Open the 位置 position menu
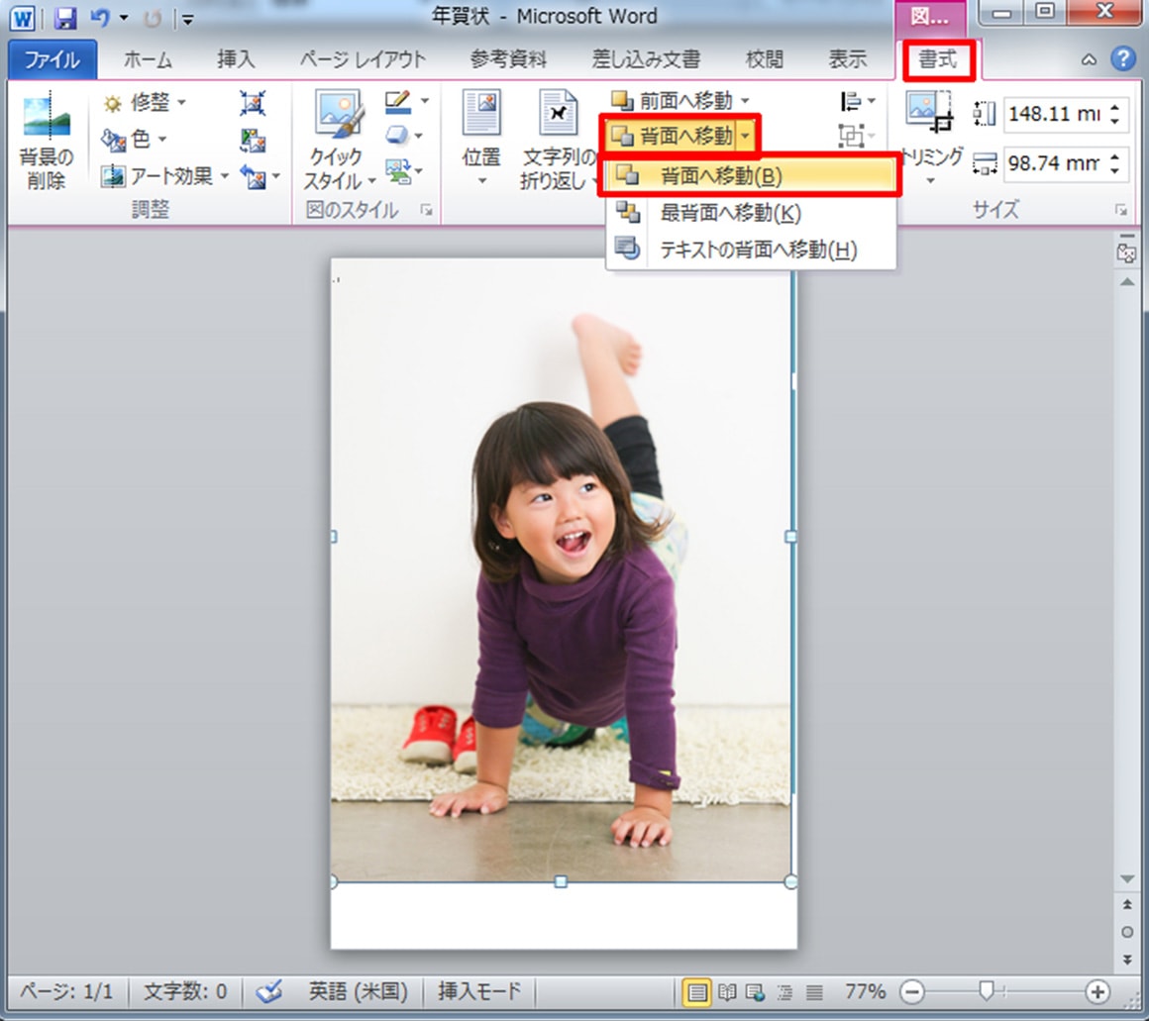The width and height of the screenshot is (1149, 1021). pos(481,140)
